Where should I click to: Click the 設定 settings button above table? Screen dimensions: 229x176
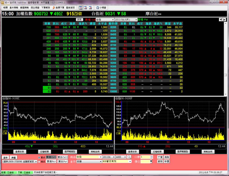(79, 20)
